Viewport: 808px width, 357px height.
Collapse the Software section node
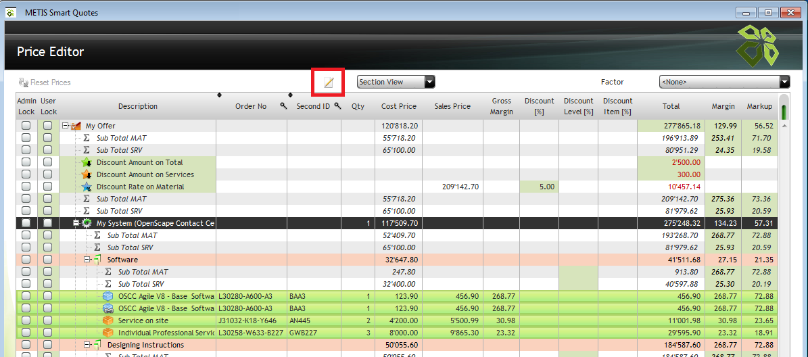pyautogui.click(x=87, y=260)
